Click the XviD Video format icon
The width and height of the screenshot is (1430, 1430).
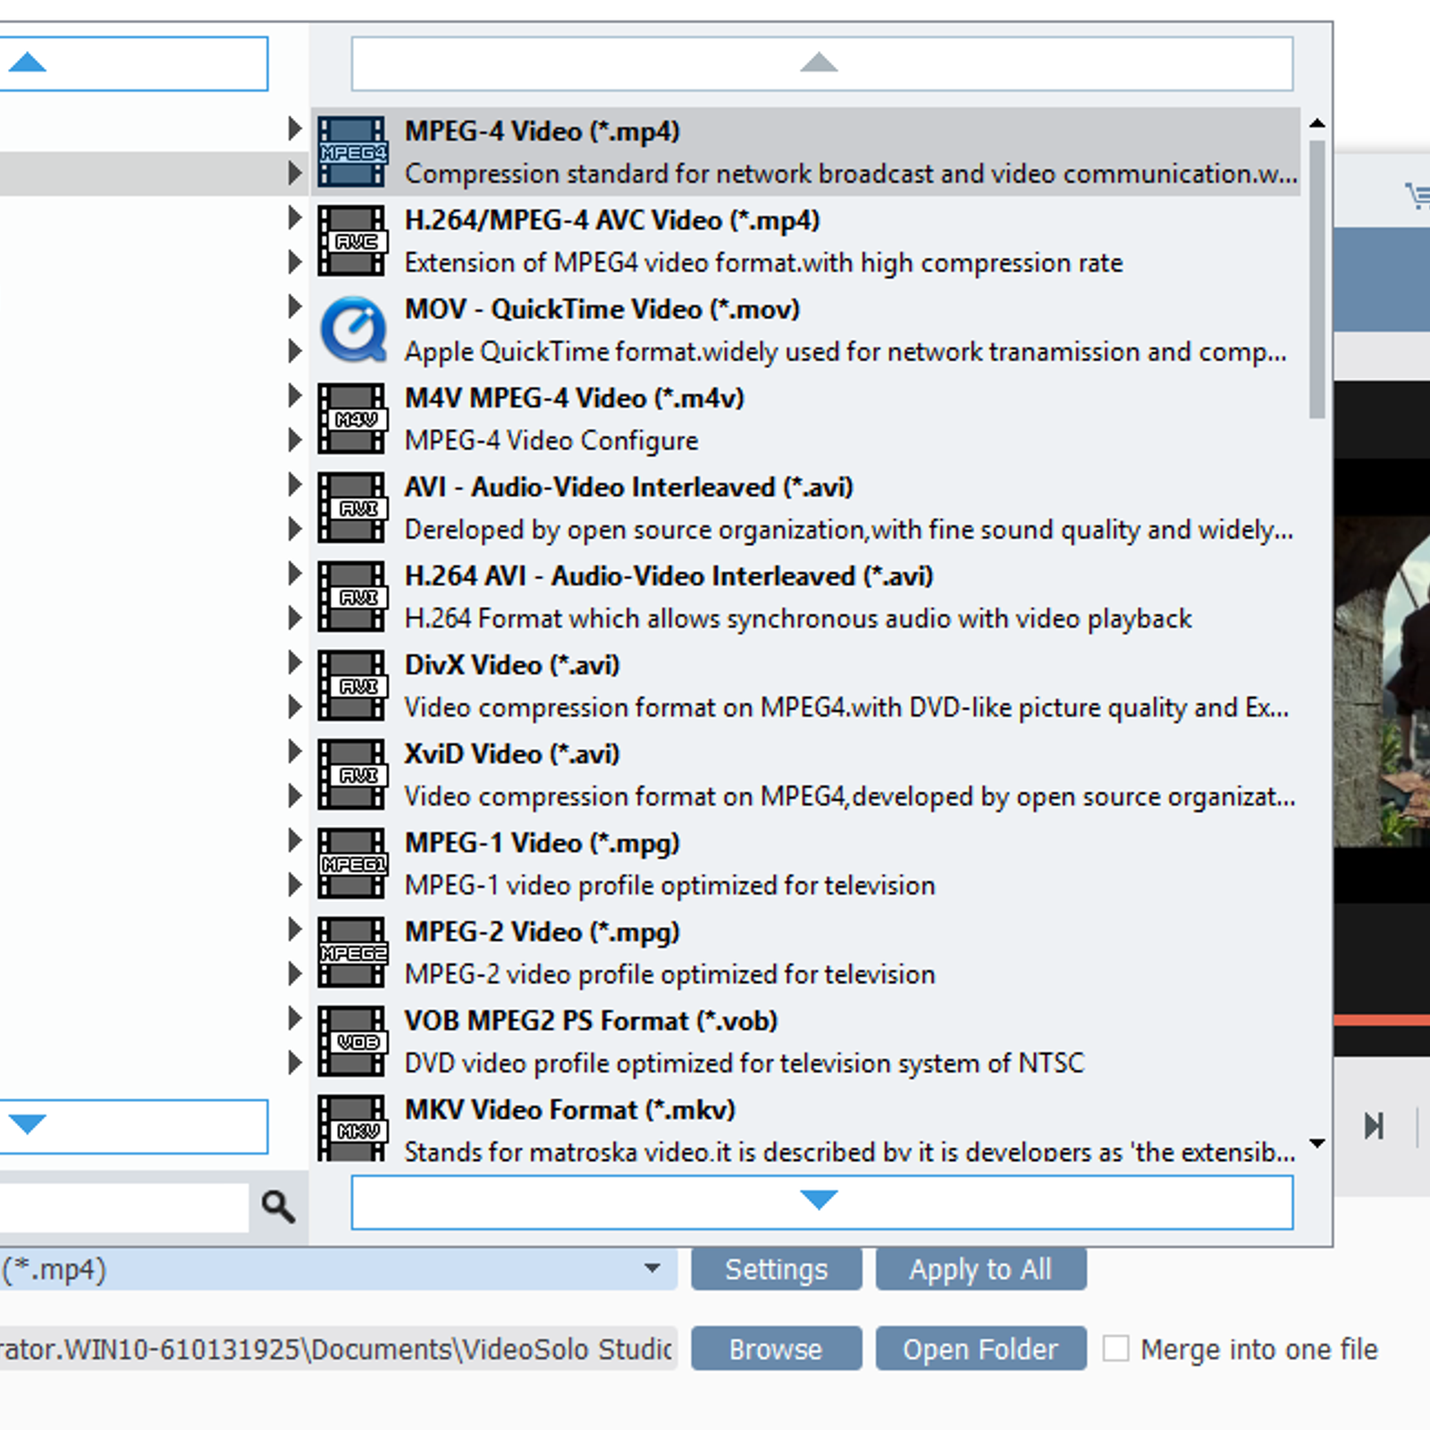point(353,775)
